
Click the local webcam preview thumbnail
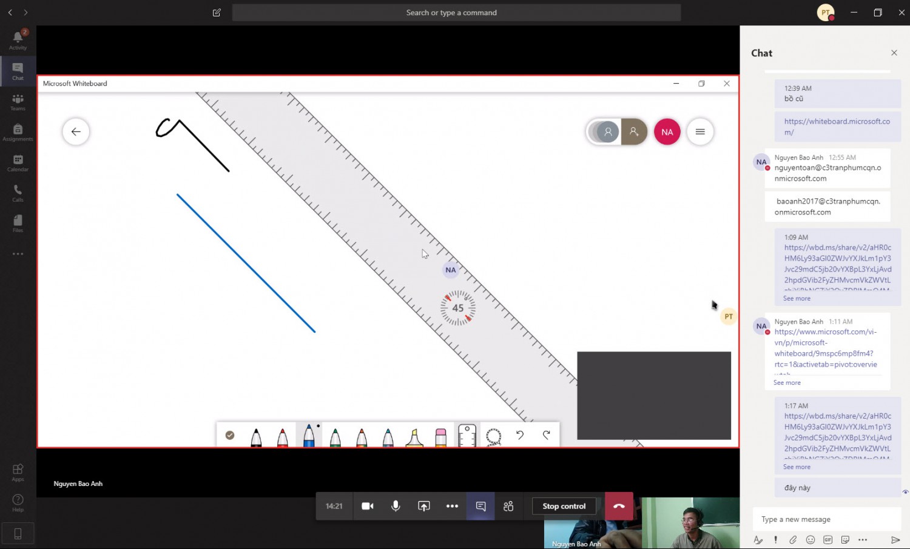(x=690, y=523)
